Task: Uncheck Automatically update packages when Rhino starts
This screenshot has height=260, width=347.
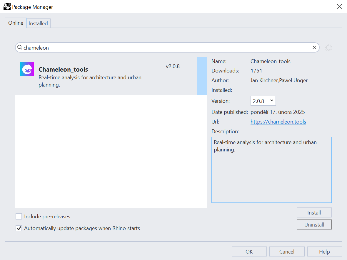Action: [x=19, y=228]
